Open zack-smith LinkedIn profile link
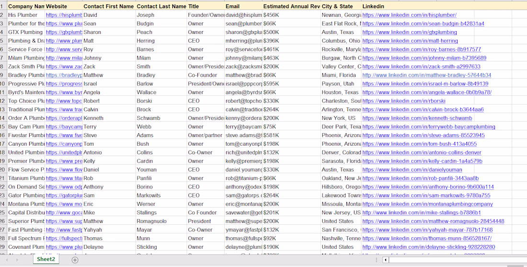Screen dimensions: 527x267 (421, 67)
